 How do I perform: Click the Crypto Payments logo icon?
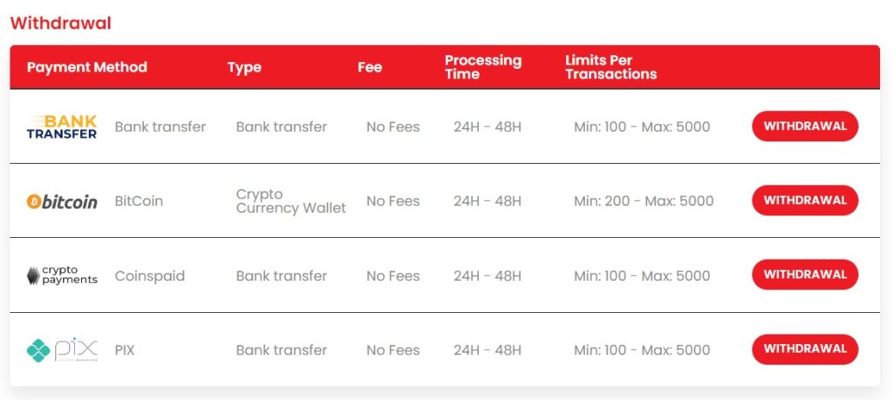tap(62, 275)
